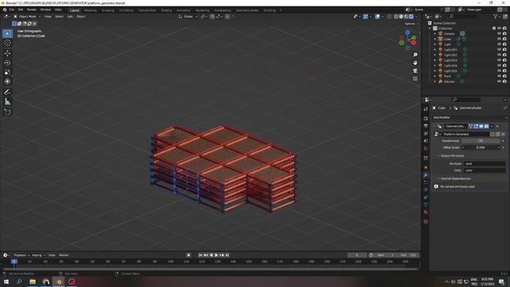Click the Attribute name input field
The width and height of the screenshot is (510, 287).
[484, 163]
